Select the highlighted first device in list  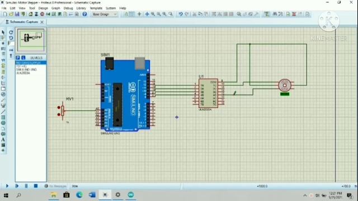click(x=31, y=63)
